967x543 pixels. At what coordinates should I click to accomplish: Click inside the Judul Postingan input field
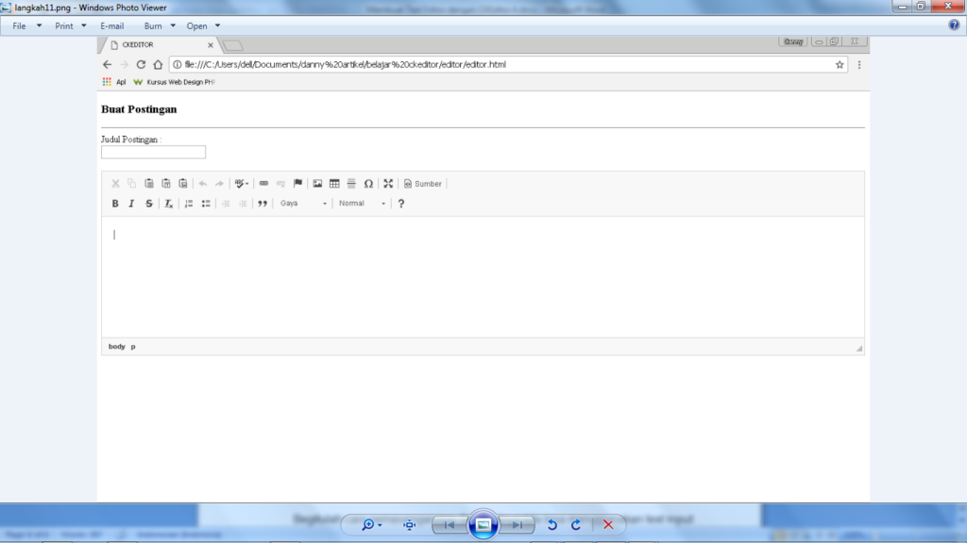pos(151,152)
